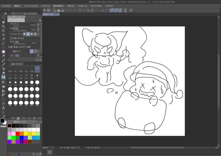Screen dimensions: 221x156
Task: Click the Scale/Rotate transform icon
Action: (92, 10)
